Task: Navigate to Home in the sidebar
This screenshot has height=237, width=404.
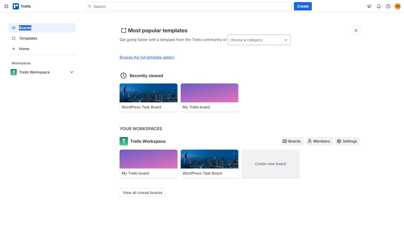Action: tap(42, 49)
